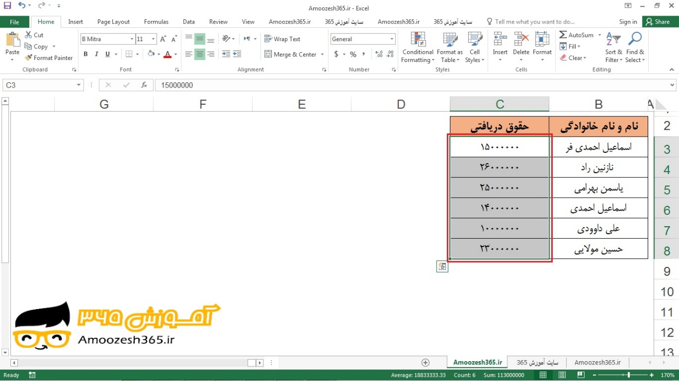This screenshot has height=381, width=679.
Task: Add a new sheet with plus icon
Action: (425, 363)
